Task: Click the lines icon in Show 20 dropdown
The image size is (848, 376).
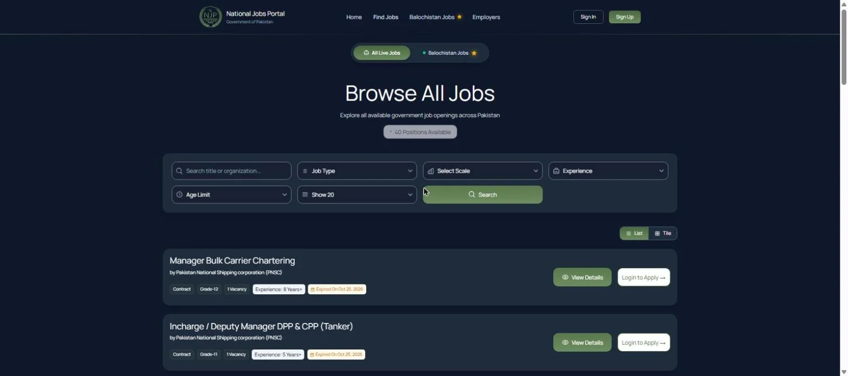Action: (305, 195)
